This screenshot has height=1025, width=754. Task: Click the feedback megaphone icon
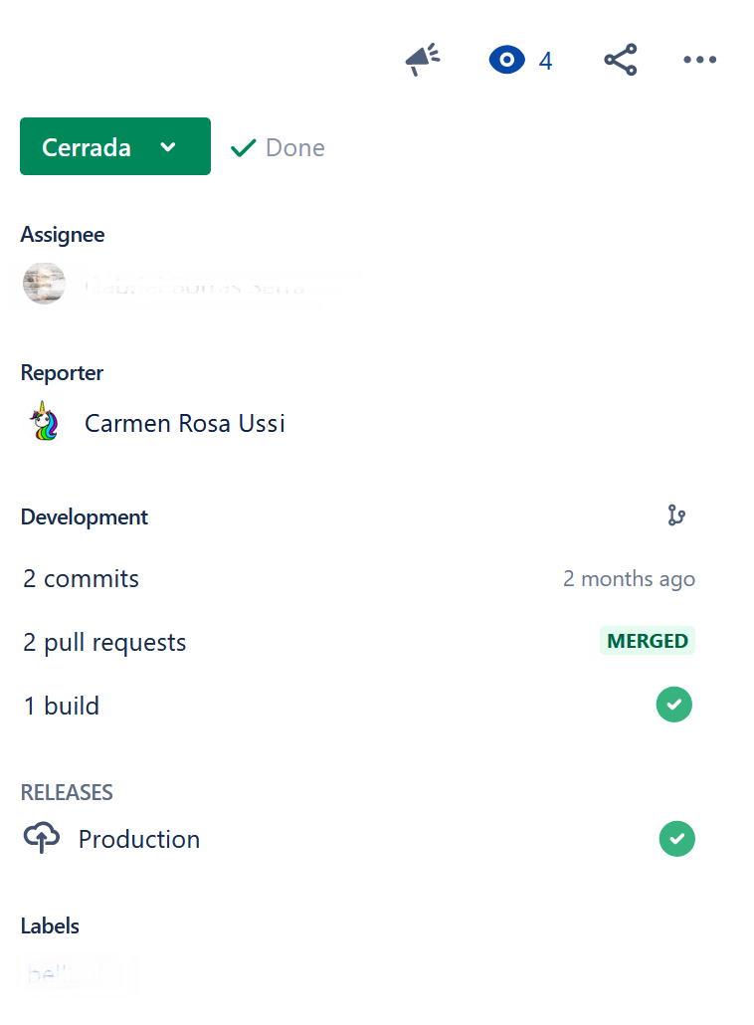point(422,60)
